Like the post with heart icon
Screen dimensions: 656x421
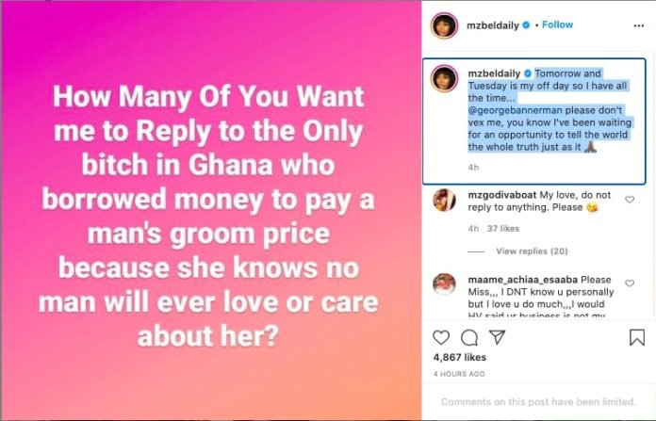441,337
